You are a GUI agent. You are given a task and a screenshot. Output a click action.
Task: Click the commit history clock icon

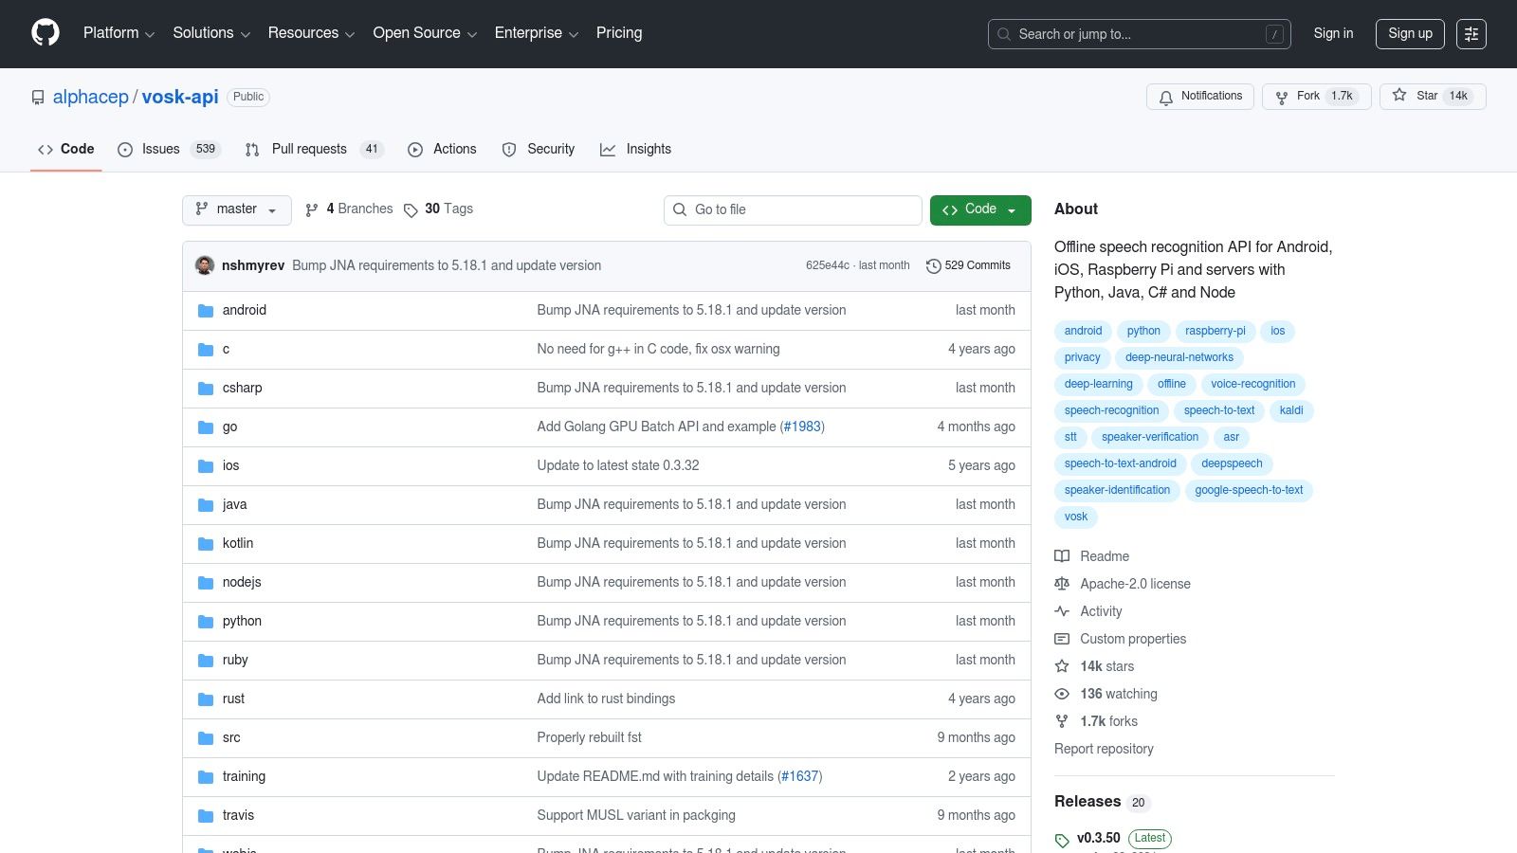tap(934, 265)
